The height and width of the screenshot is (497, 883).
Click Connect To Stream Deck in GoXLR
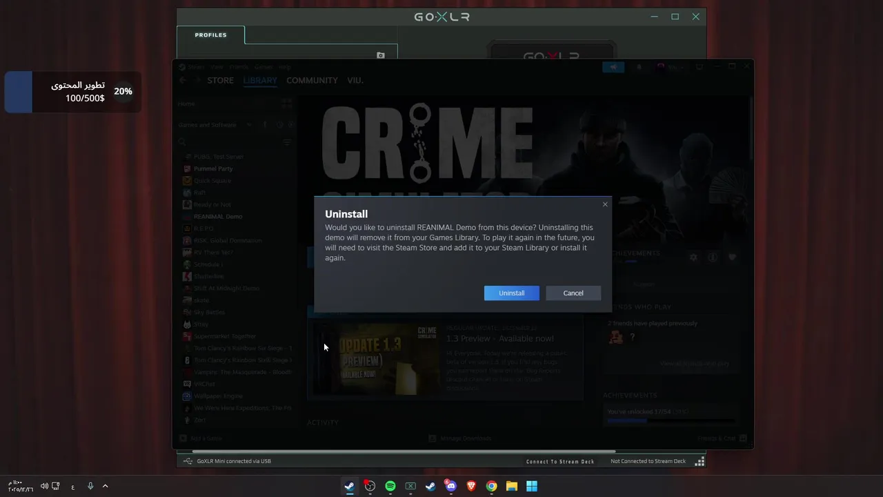[x=560, y=461]
